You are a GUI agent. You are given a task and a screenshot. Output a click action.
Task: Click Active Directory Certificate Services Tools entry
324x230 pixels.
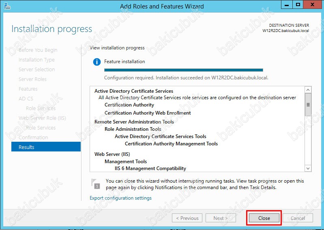(160, 136)
